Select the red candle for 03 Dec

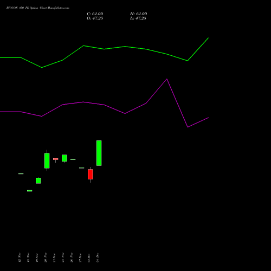click(x=91, y=175)
